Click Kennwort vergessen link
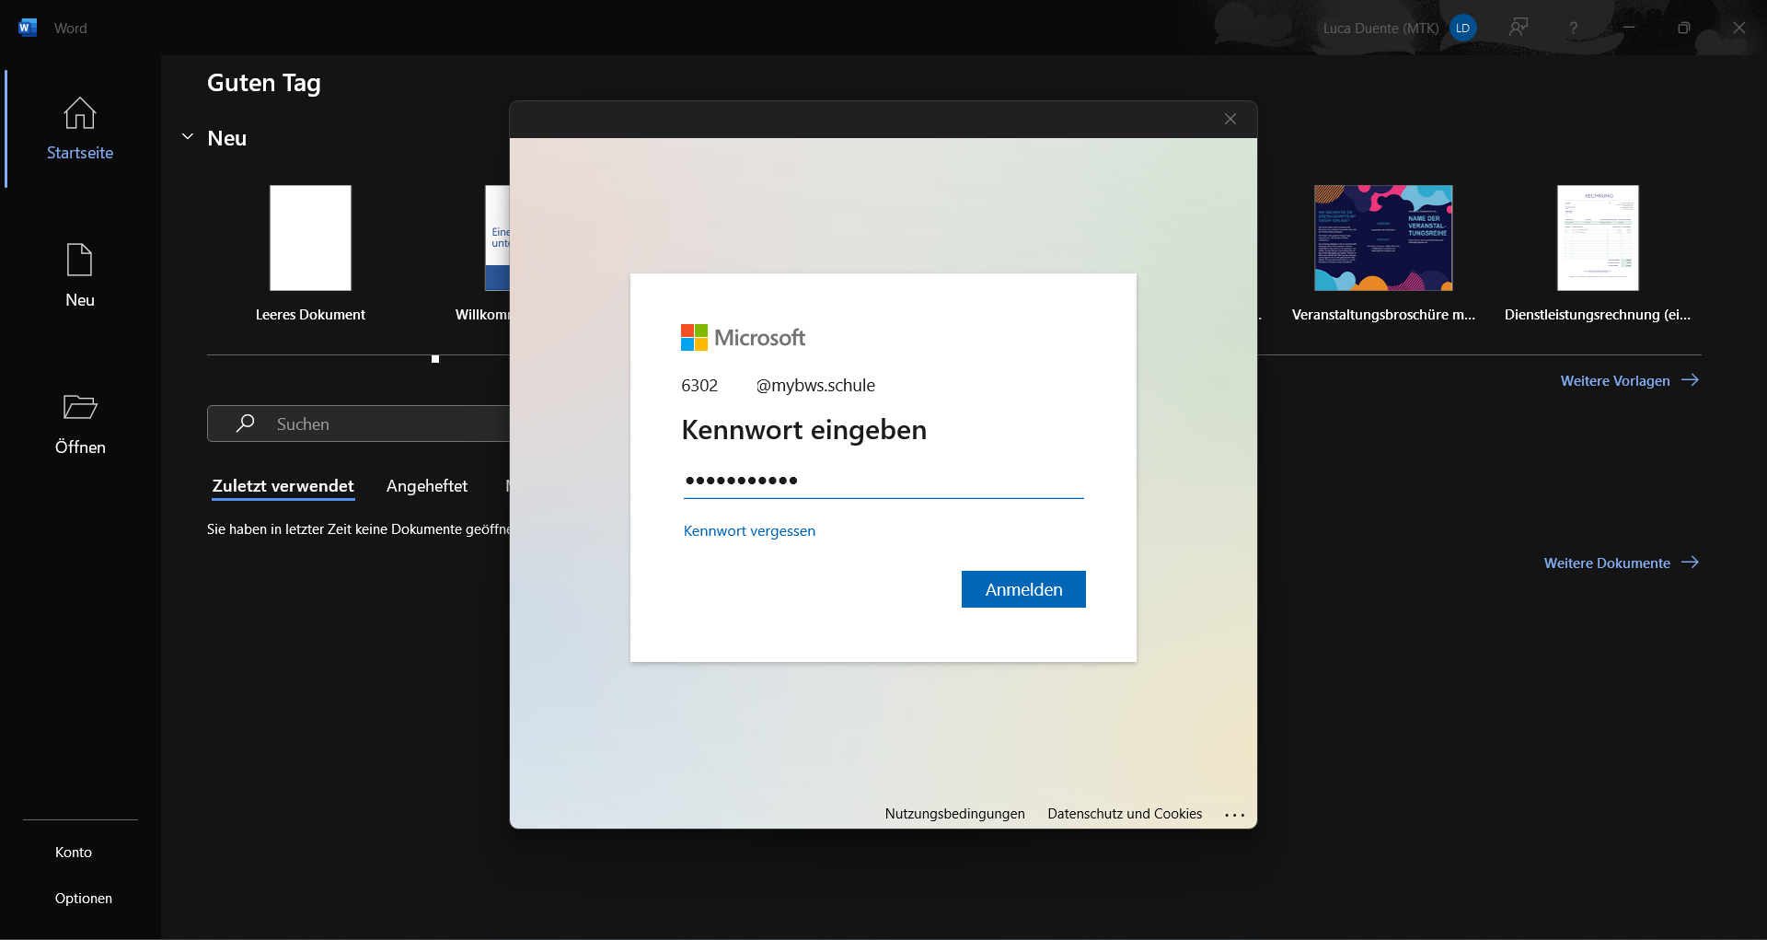1767x940 pixels. click(749, 531)
